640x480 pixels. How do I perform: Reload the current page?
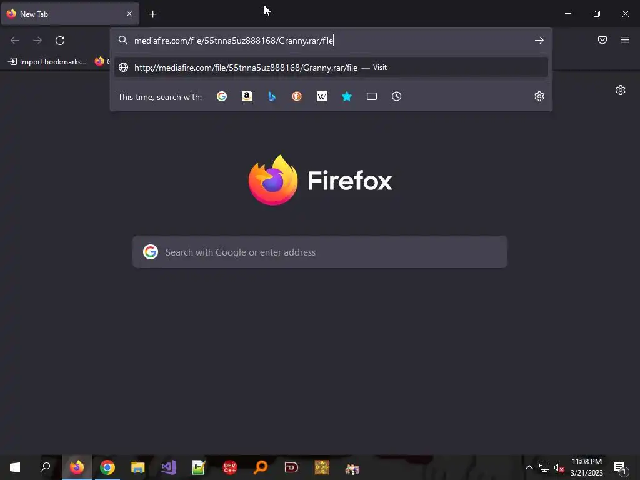(60, 41)
